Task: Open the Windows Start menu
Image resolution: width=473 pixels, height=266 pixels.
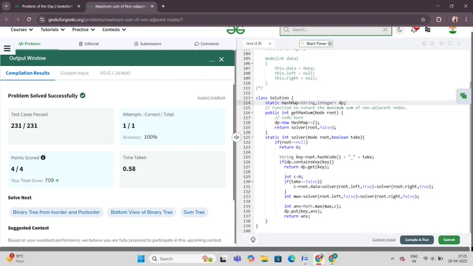Action: tap(141, 259)
